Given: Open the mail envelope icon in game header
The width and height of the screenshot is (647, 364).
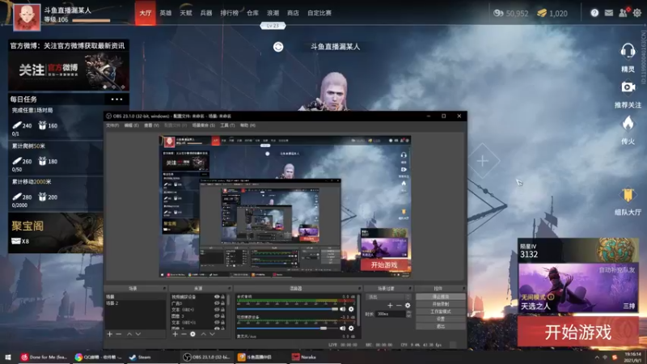Looking at the screenshot, I should click(x=609, y=13).
